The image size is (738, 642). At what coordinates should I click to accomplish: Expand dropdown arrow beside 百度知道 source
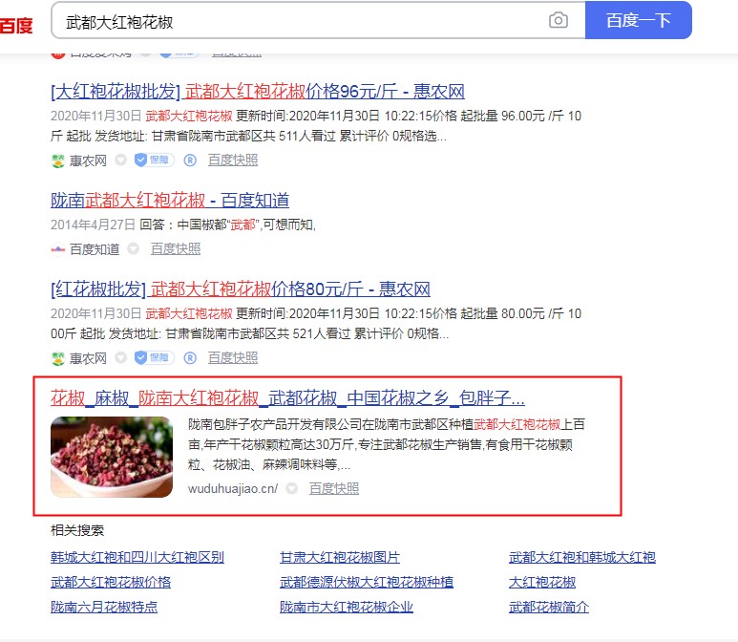(134, 248)
